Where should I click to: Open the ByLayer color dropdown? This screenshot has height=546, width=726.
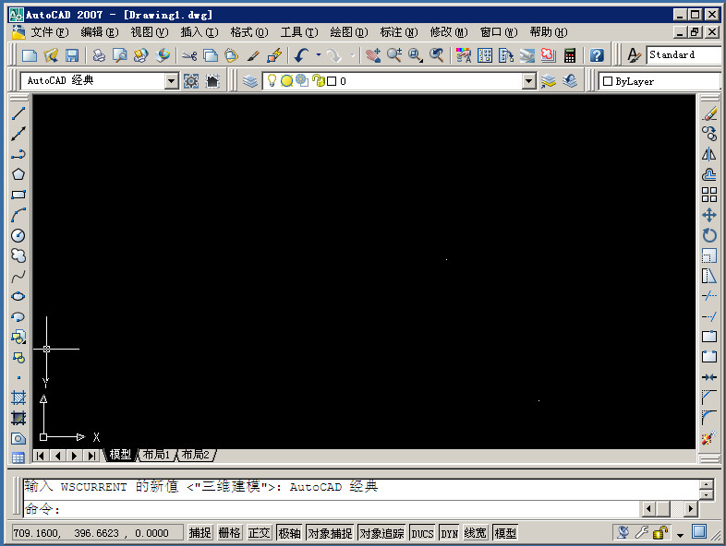659,81
